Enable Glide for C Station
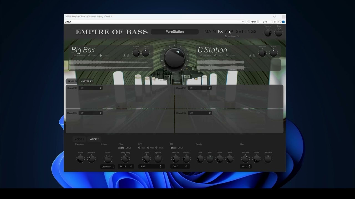Viewport: 355px width, 199px height. click(x=227, y=56)
